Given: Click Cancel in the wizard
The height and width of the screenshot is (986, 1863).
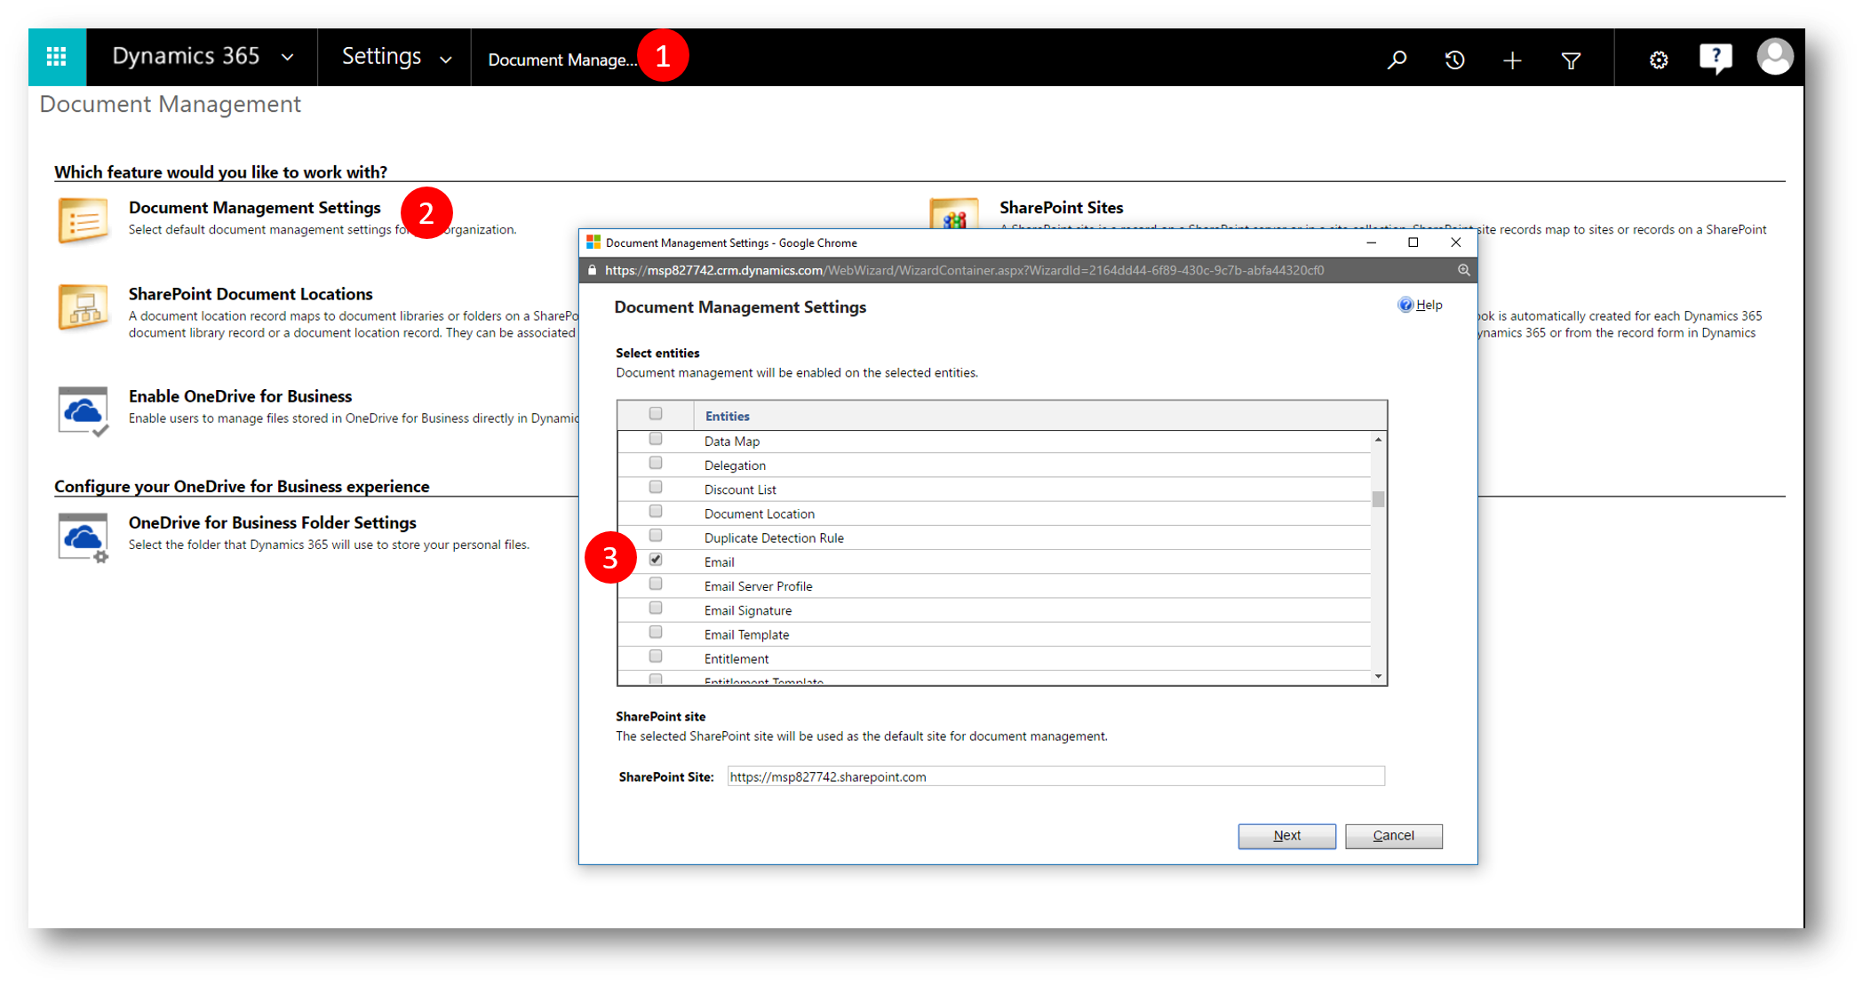Looking at the screenshot, I should (1393, 836).
